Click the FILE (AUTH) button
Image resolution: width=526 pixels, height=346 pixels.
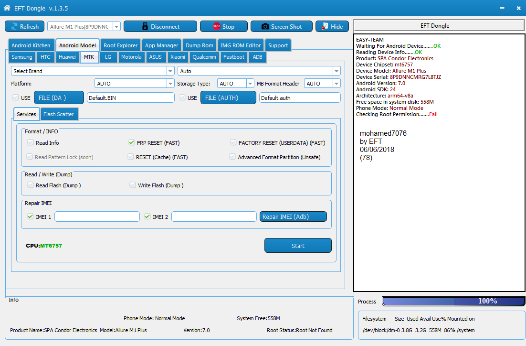click(x=228, y=98)
